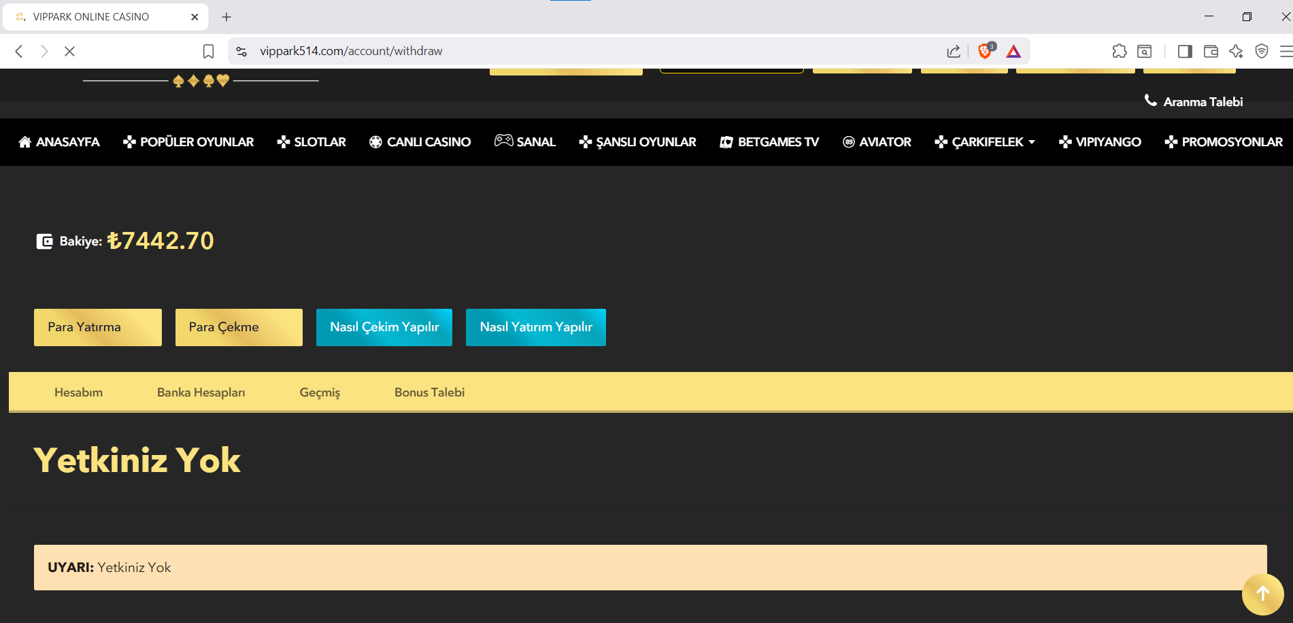This screenshot has width=1293, height=623.
Task: Open Brave Wallet icon in toolbar
Action: [x=1211, y=51]
